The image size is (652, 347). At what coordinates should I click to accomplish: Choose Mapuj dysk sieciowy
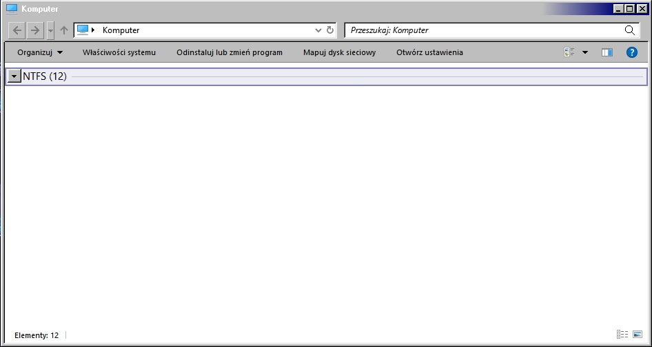[340, 52]
